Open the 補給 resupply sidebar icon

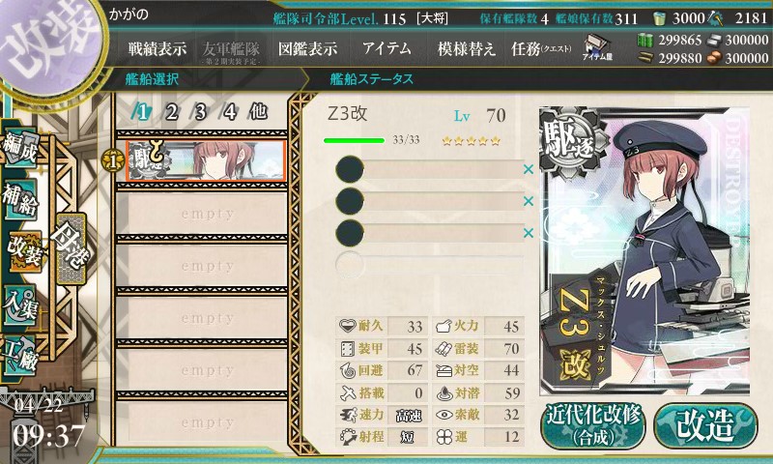(20, 199)
